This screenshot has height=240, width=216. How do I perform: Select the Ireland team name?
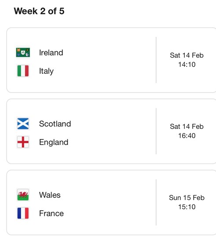coord(51,53)
